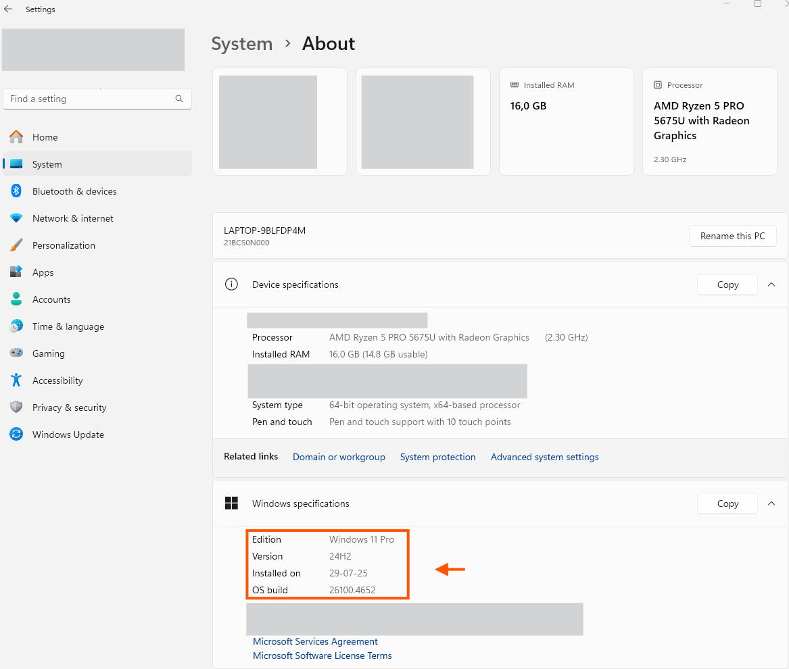Click the Pen and touch support value

pos(420,422)
